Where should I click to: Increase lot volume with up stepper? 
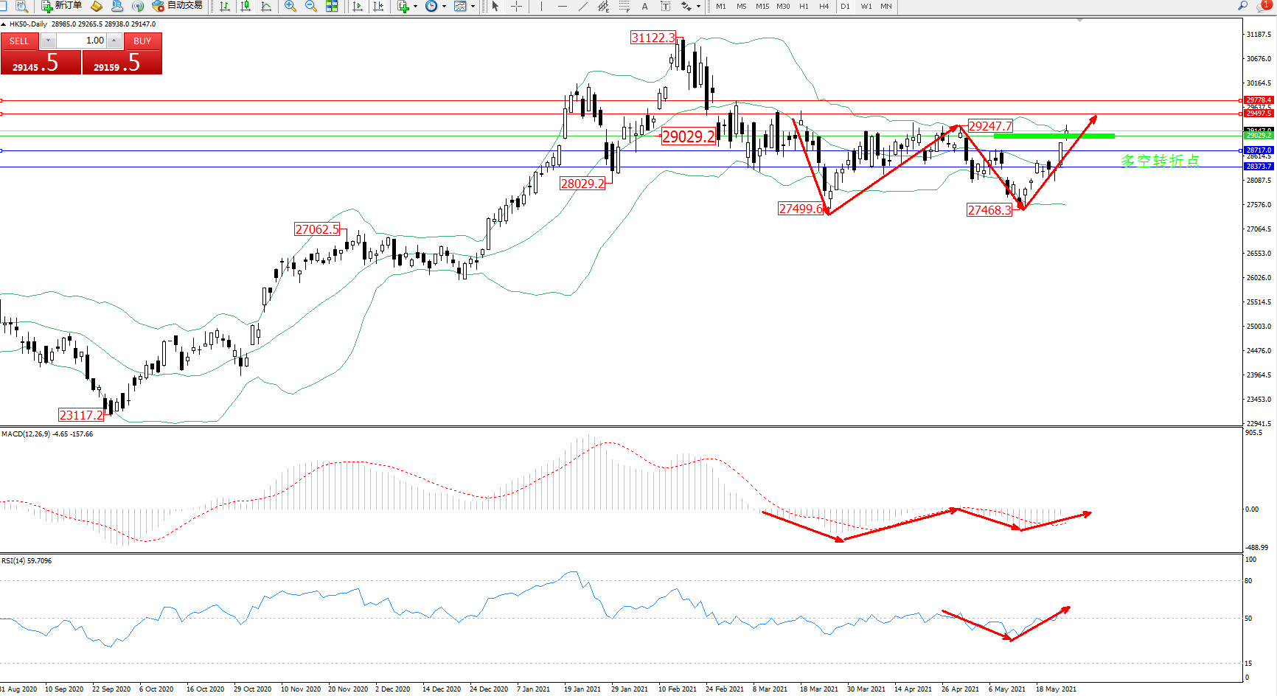[114, 41]
